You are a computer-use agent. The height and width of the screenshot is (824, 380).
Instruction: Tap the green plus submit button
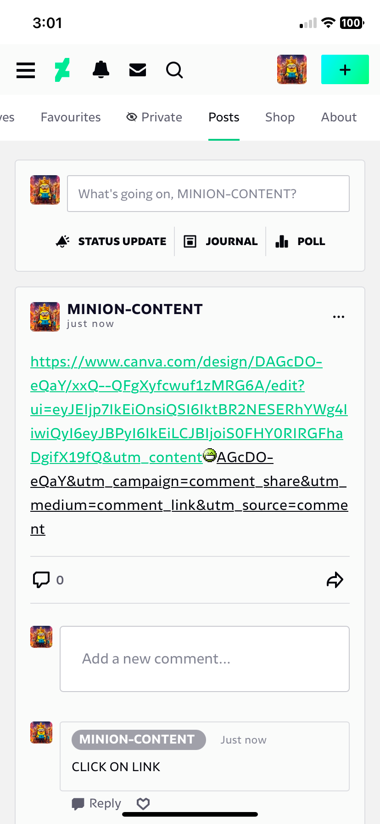(345, 69)
